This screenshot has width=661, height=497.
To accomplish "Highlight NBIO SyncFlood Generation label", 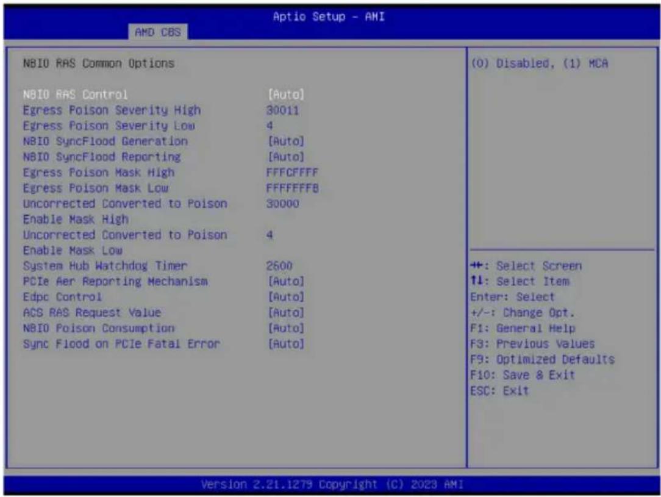I will coord(105,141).
